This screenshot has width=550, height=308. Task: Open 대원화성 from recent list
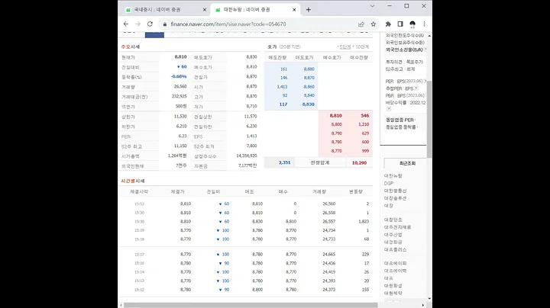(x=393, y=286)
